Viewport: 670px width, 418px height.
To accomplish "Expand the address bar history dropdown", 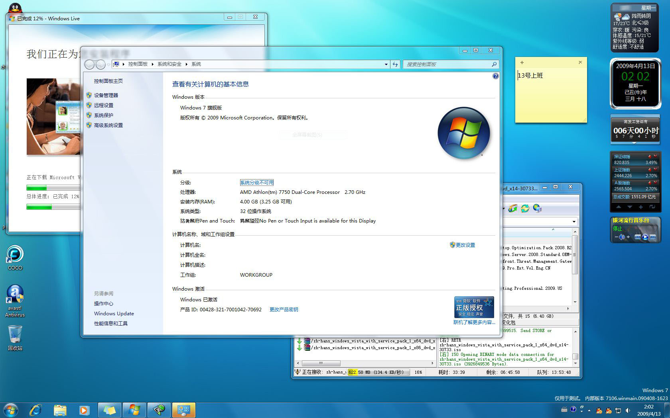I will tap(386, 64).
